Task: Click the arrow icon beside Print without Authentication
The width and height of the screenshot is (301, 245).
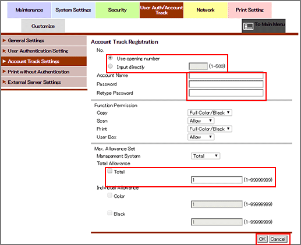Action: (4, 72)
